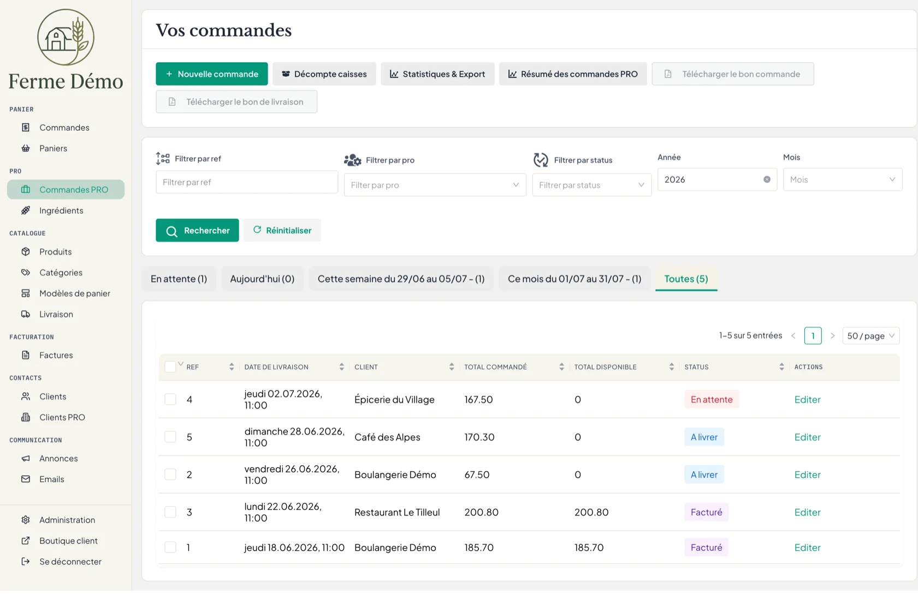Open the 50 / page size selector
The width and height of the screenshot is (918, 595).
(x=870, y=336)
